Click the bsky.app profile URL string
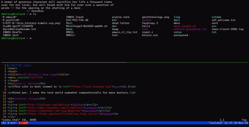Screen dimensions: 249x127 [x=63, y=114]
